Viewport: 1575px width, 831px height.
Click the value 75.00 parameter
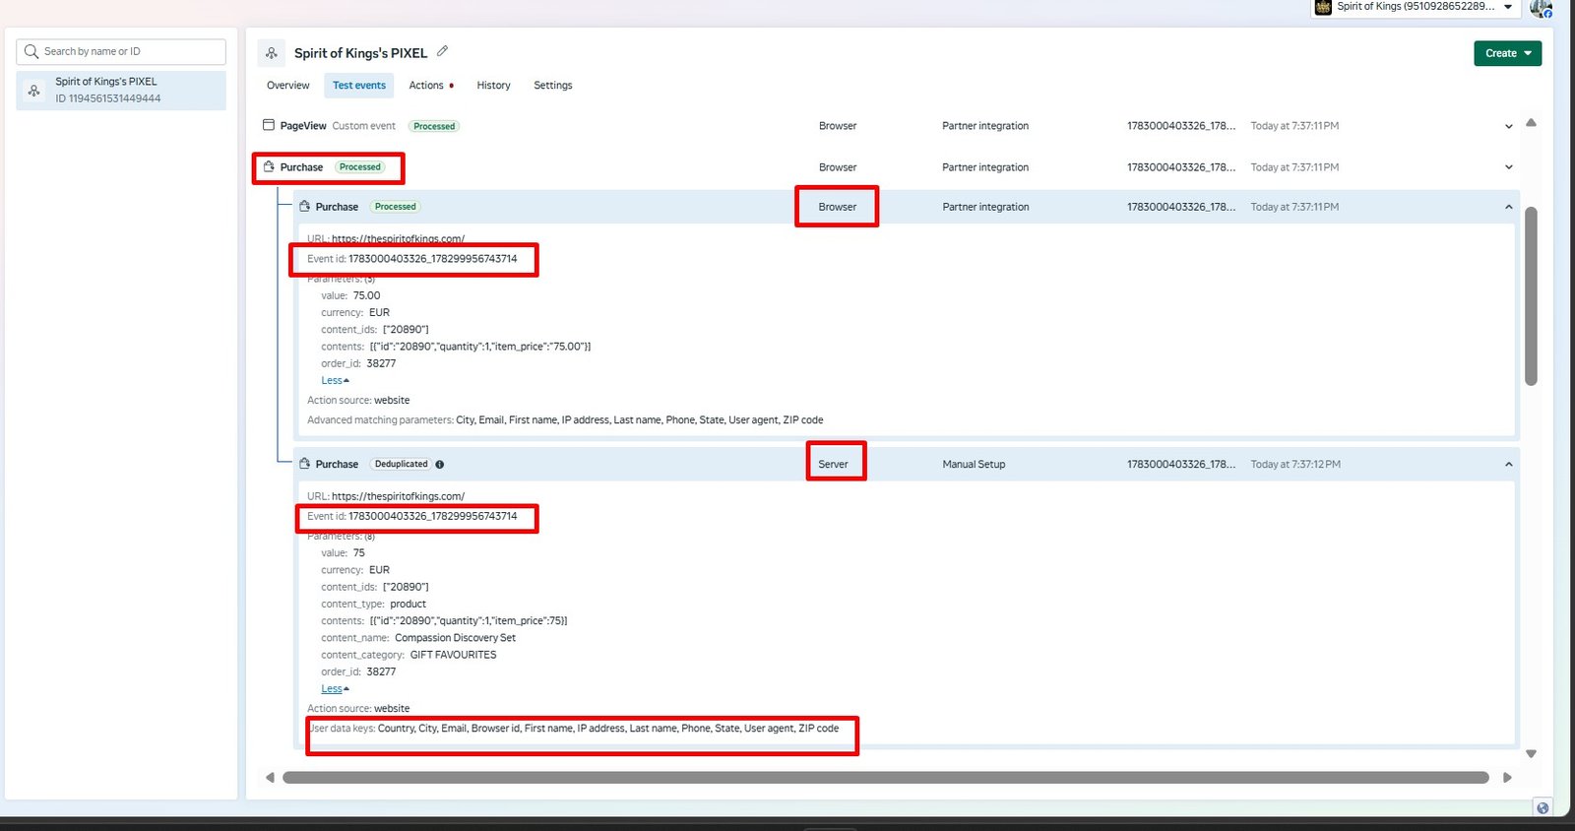366,295
